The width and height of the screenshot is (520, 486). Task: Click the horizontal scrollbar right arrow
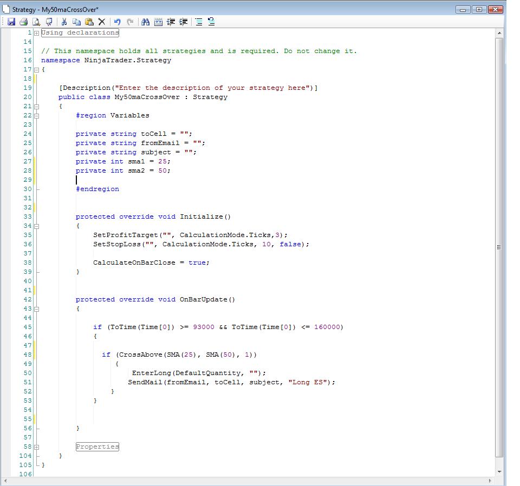(x=490, y=481)
